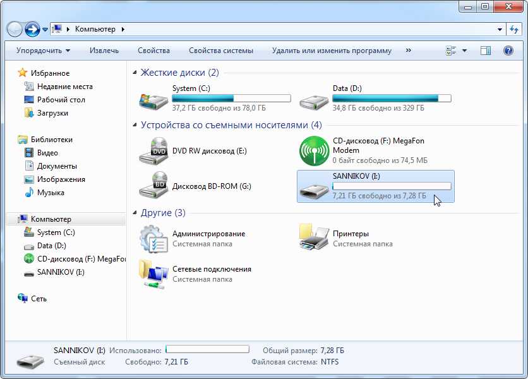528x379 pixels.
Task: Click Свойства системы in the toolbar
Action: (221, 51)
